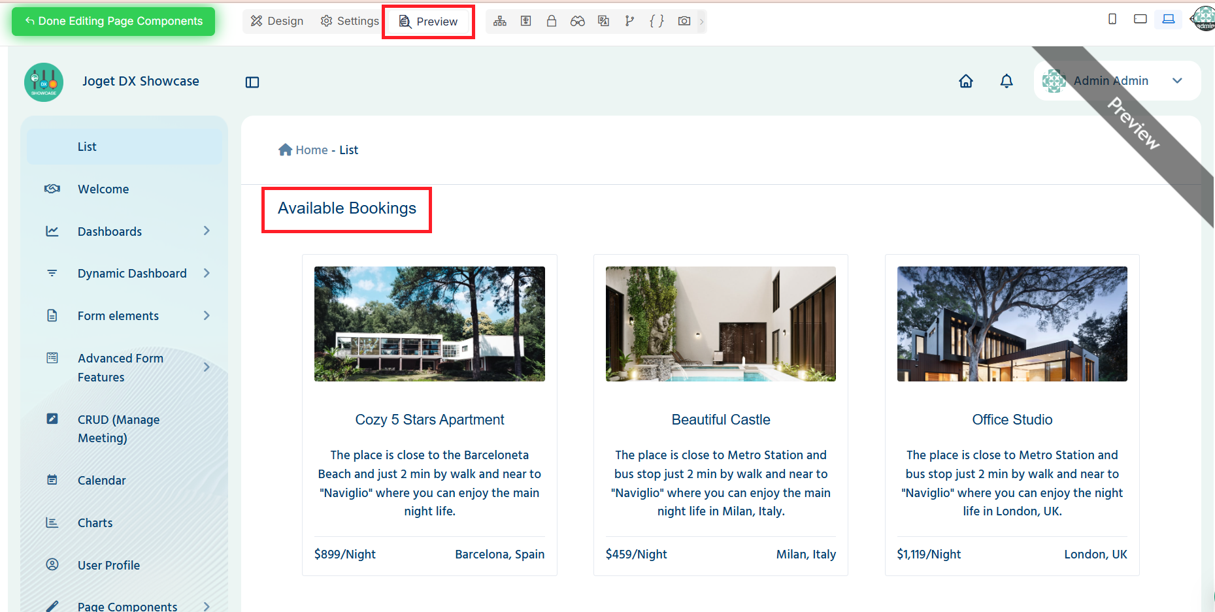Screen dimensions: 1215x612
Task: Click the Milan, Italy location text
Action: coord(806,554)
